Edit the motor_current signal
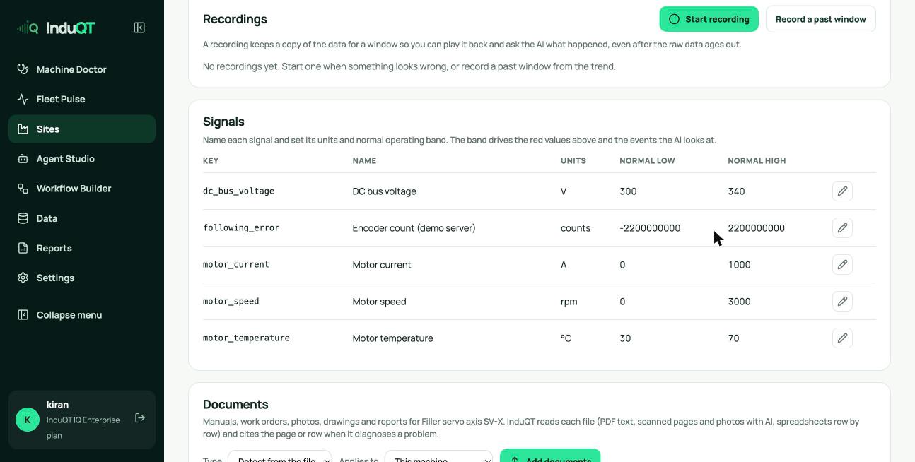 (x=842, y=264)
